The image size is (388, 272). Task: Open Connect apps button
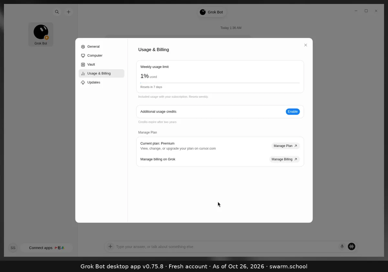tap(47, 248)
